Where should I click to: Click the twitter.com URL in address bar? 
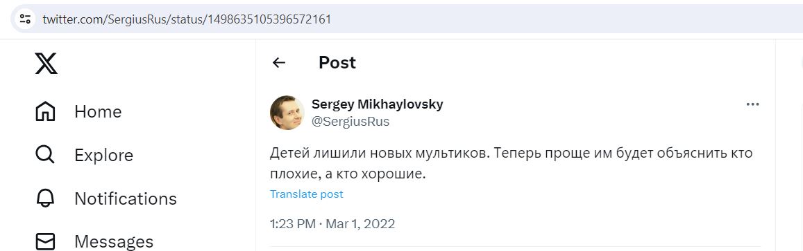pos(187,19)
